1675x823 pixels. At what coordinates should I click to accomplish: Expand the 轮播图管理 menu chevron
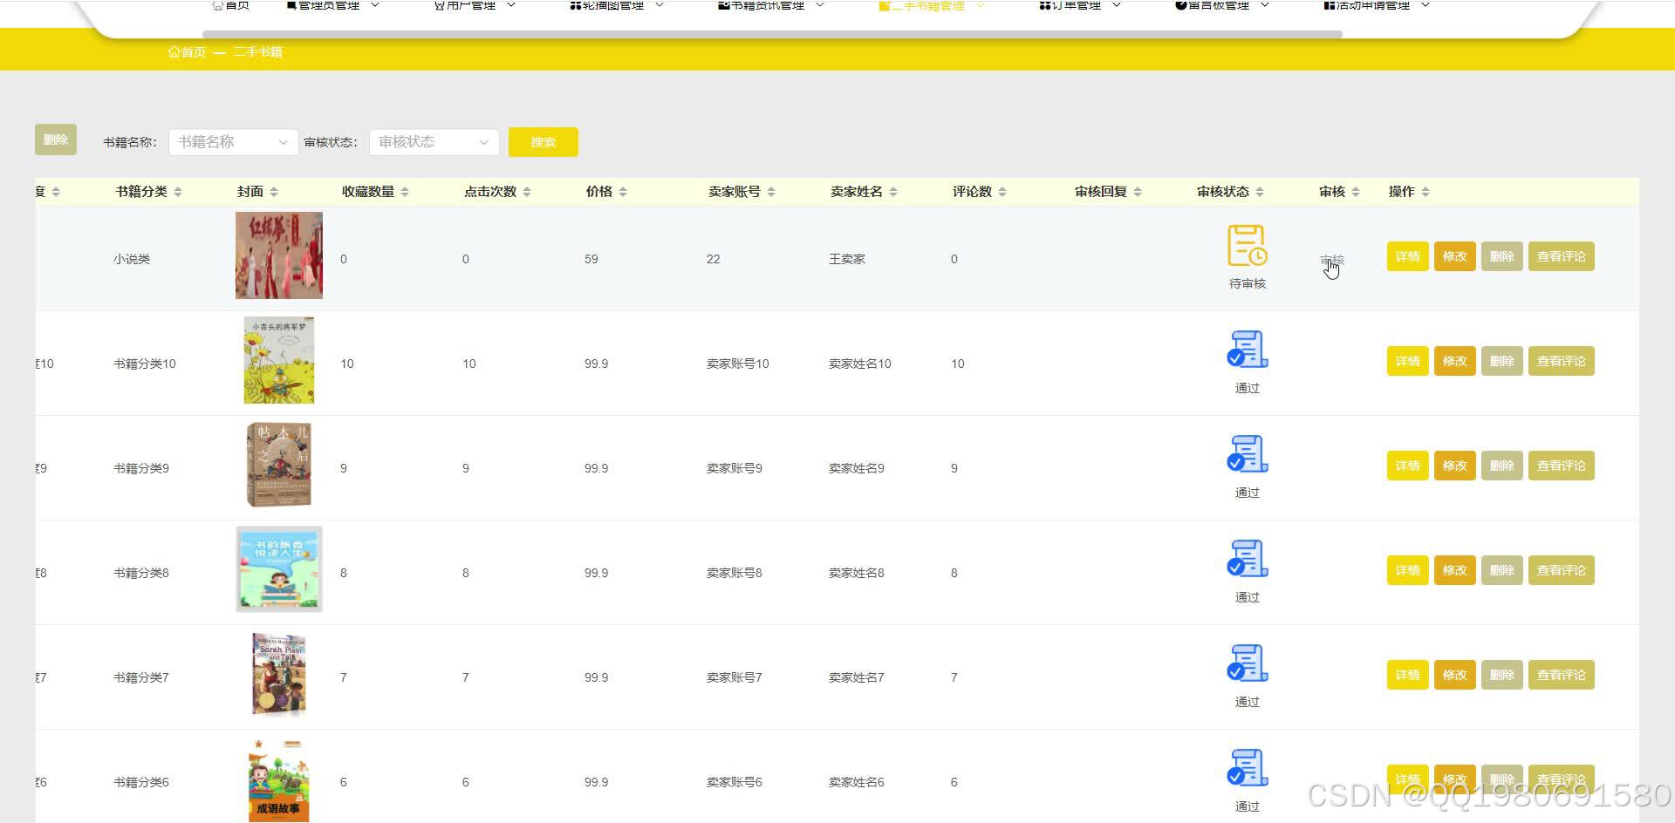coord(660,5)
